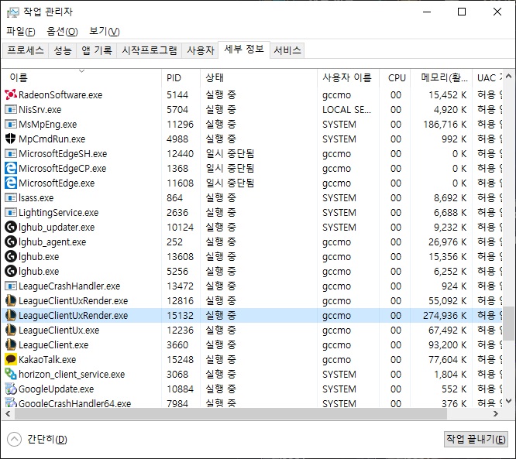Sort by the CPU column header
516x459 pixels.
click(x=395, y=77)
